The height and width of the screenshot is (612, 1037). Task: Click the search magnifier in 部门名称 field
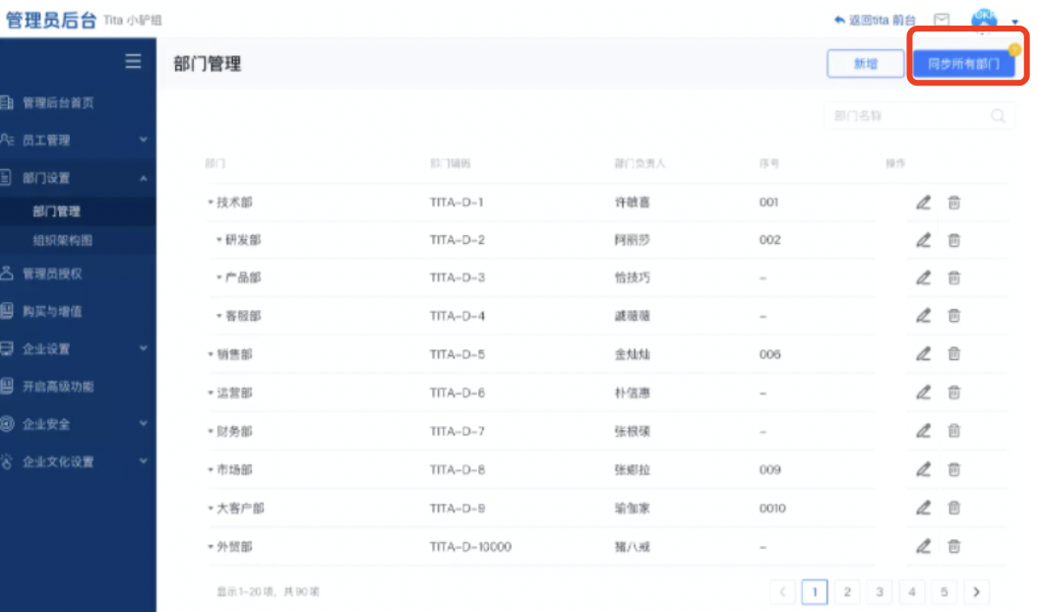click(x=998, y=116)
